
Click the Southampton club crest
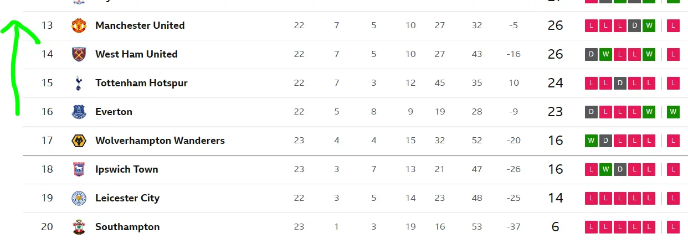[x=79, y=227]
